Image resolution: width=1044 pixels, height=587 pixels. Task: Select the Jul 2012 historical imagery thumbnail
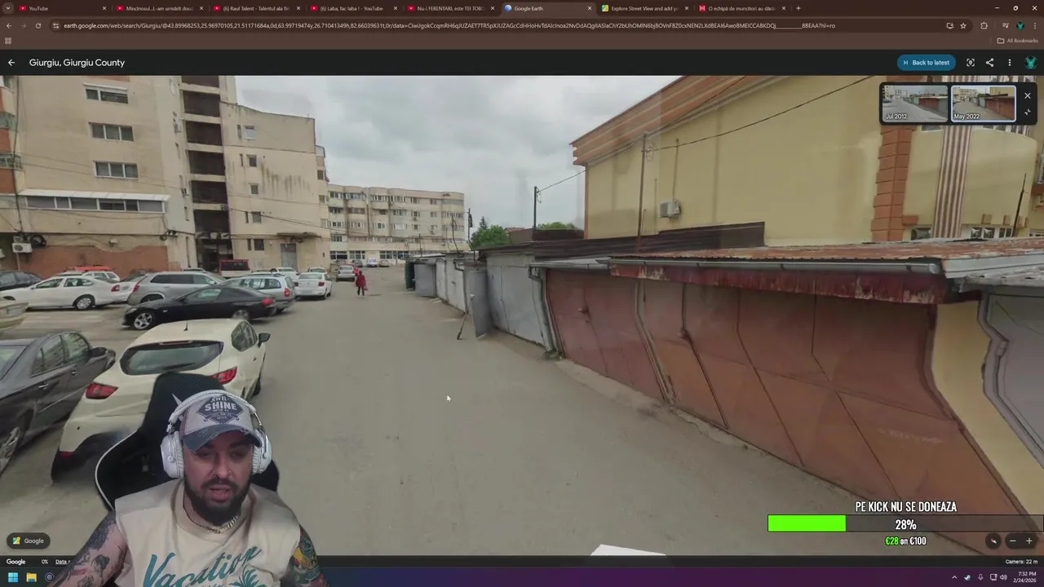point(915,104)
